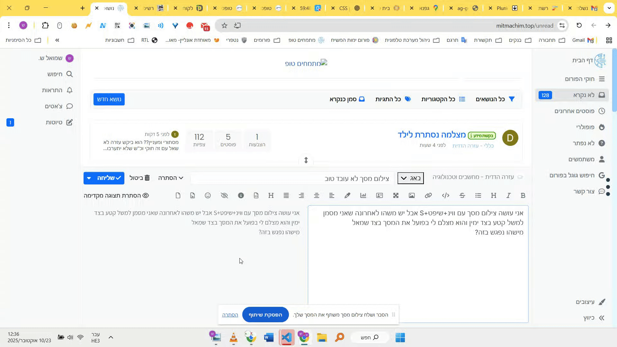The image size is (617, 347).
Task: Click the spoiler crossed-eye toolbar icon
Action: coord(224,195)
